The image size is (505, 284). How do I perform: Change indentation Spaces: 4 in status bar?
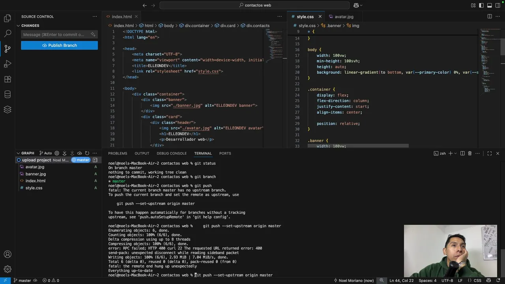[427, 280]
